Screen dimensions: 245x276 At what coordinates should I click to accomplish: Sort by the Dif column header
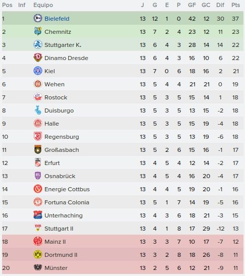pyautogui.click(x=220, y=5)
